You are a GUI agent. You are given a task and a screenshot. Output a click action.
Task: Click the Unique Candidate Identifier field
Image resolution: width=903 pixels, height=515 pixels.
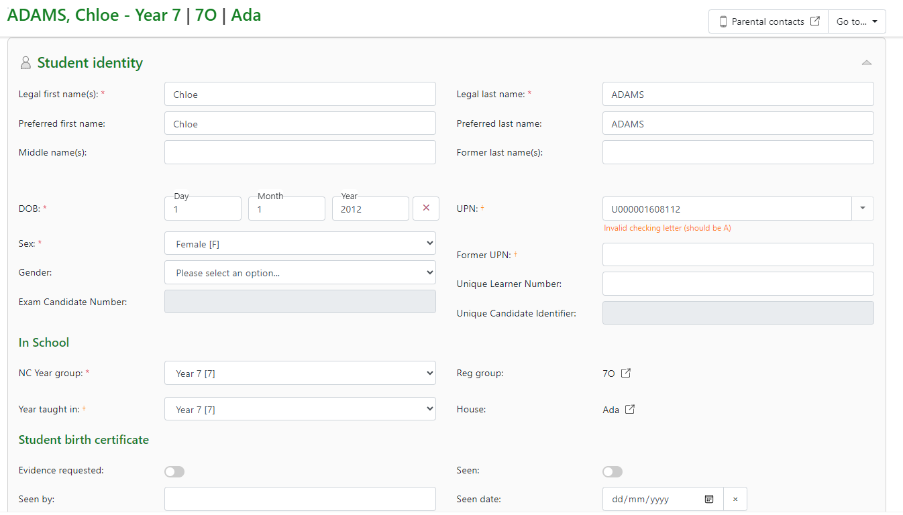738,313
